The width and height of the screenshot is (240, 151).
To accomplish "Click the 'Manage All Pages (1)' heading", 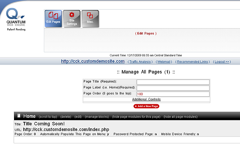I will click(x=146, y=72).
